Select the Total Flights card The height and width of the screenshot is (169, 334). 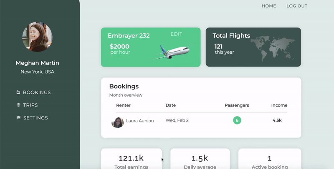click(253, 47)
